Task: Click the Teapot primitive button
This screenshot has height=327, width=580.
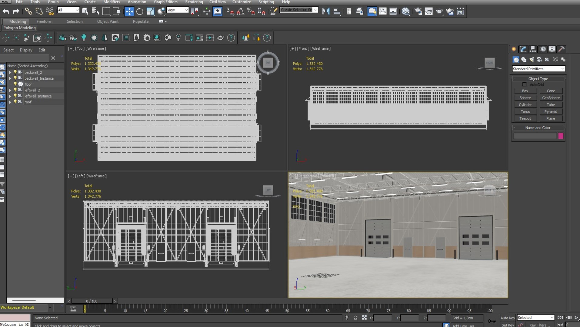Action: (x=525, y=118)
